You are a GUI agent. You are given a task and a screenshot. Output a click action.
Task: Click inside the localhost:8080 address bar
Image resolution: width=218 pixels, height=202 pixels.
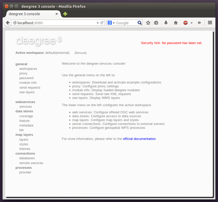click(52, 23)
